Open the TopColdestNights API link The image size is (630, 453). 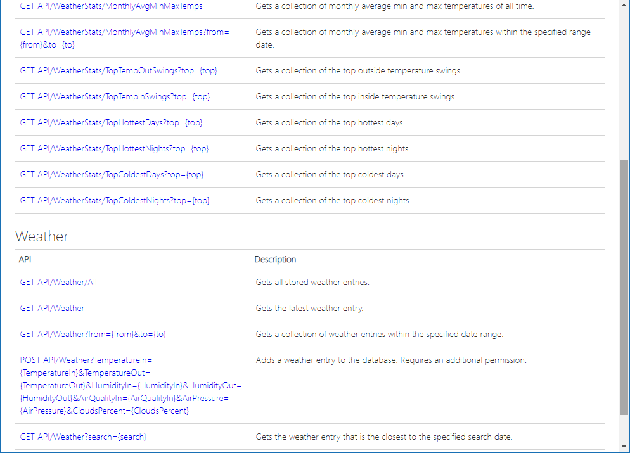click(115, 200)
